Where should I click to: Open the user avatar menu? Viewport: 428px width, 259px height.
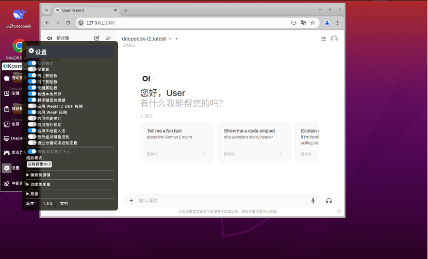click(x=334, y=39)
